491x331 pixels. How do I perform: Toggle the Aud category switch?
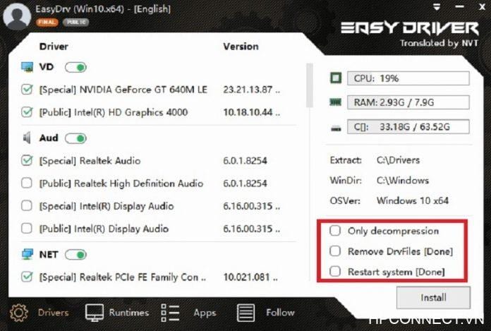pyautogui.click(x=75, y=138)
